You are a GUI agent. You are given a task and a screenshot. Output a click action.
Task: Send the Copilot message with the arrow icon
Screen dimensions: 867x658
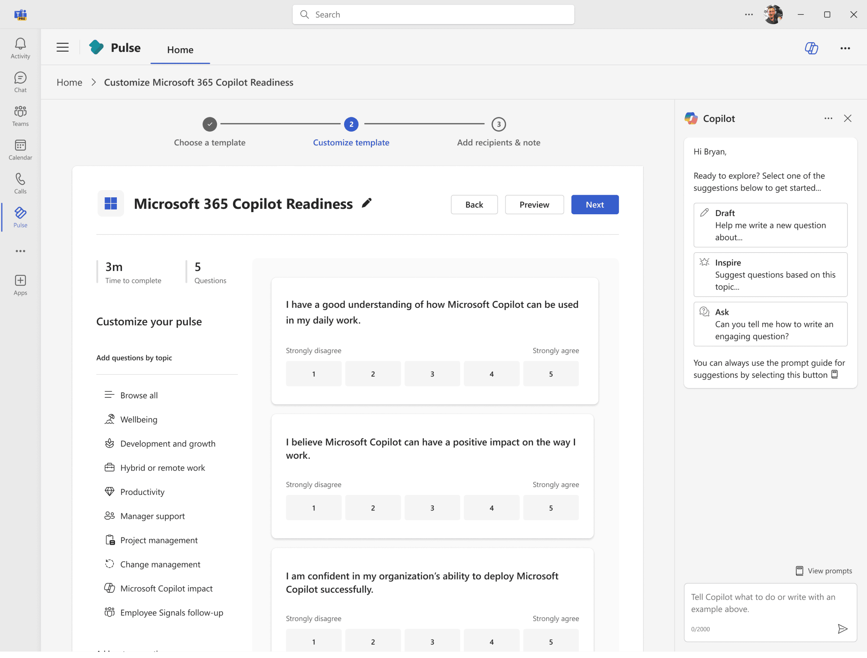coord(842,629)
